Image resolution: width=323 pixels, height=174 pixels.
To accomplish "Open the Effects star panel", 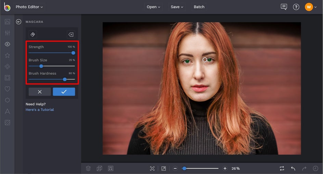I will [7, 55].
